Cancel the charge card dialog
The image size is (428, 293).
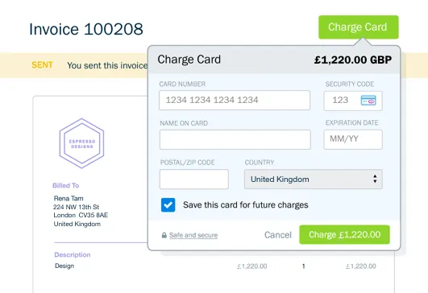tap(278, 235)
